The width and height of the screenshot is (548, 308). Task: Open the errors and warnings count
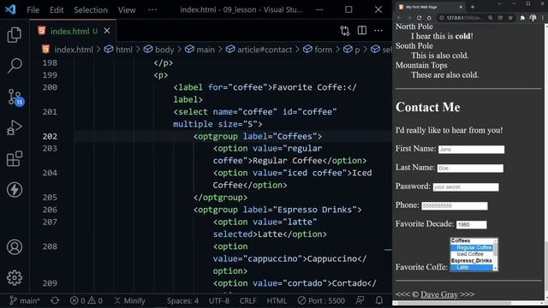(x=86, y=300)
